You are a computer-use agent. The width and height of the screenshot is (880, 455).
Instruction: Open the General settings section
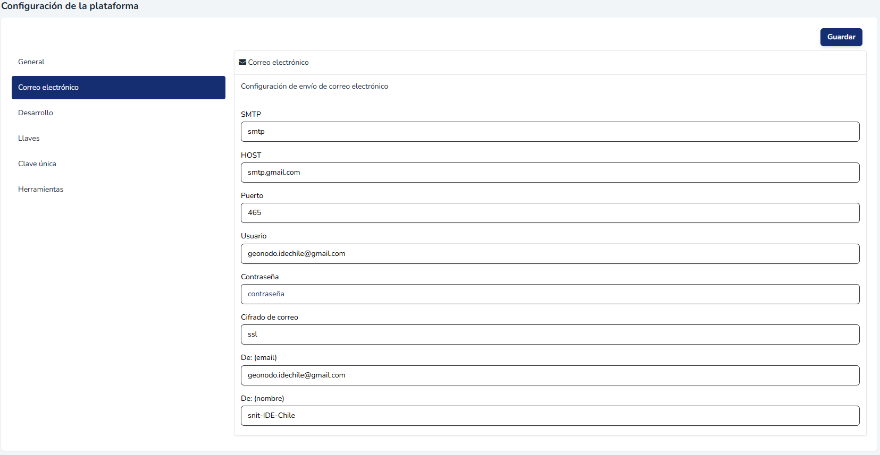[x=119, y=62]
